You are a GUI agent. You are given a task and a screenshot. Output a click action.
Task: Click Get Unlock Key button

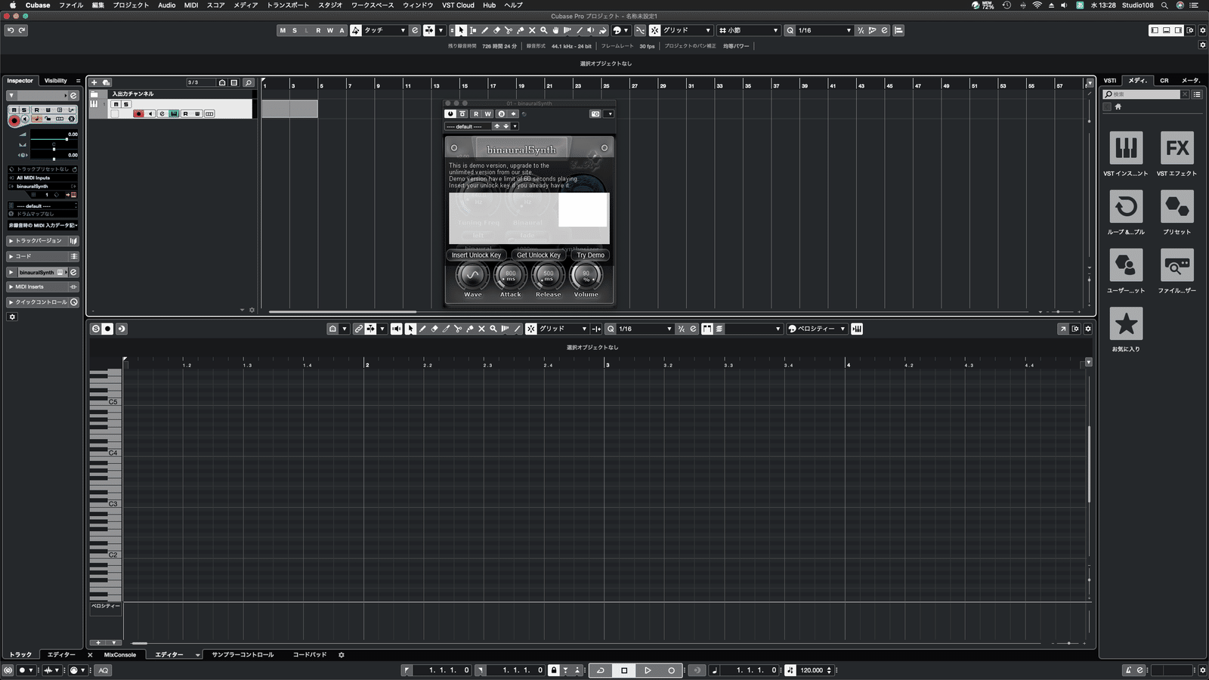click(539, 255)
